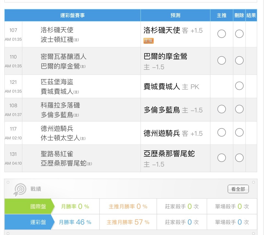The image size is (267, 235).
Task: Choose 主推 for 亞歷桑那響尾蛇 prediction
Action: 222,158
